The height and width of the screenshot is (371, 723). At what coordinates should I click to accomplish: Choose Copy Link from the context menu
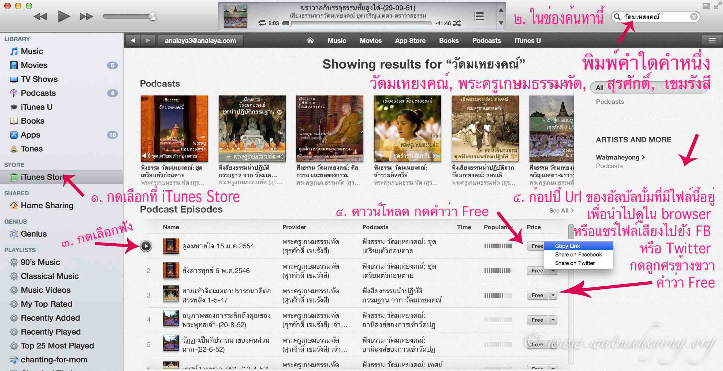tap(567, 246)
